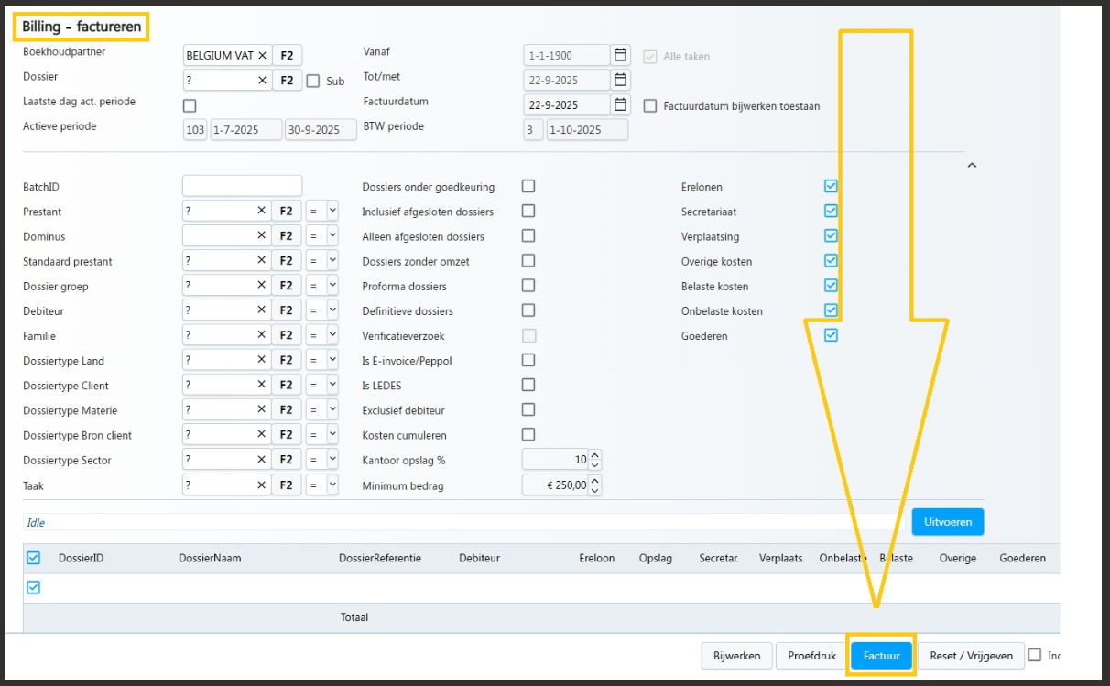Sort by the DossierNaam column header

coord(210,558)
